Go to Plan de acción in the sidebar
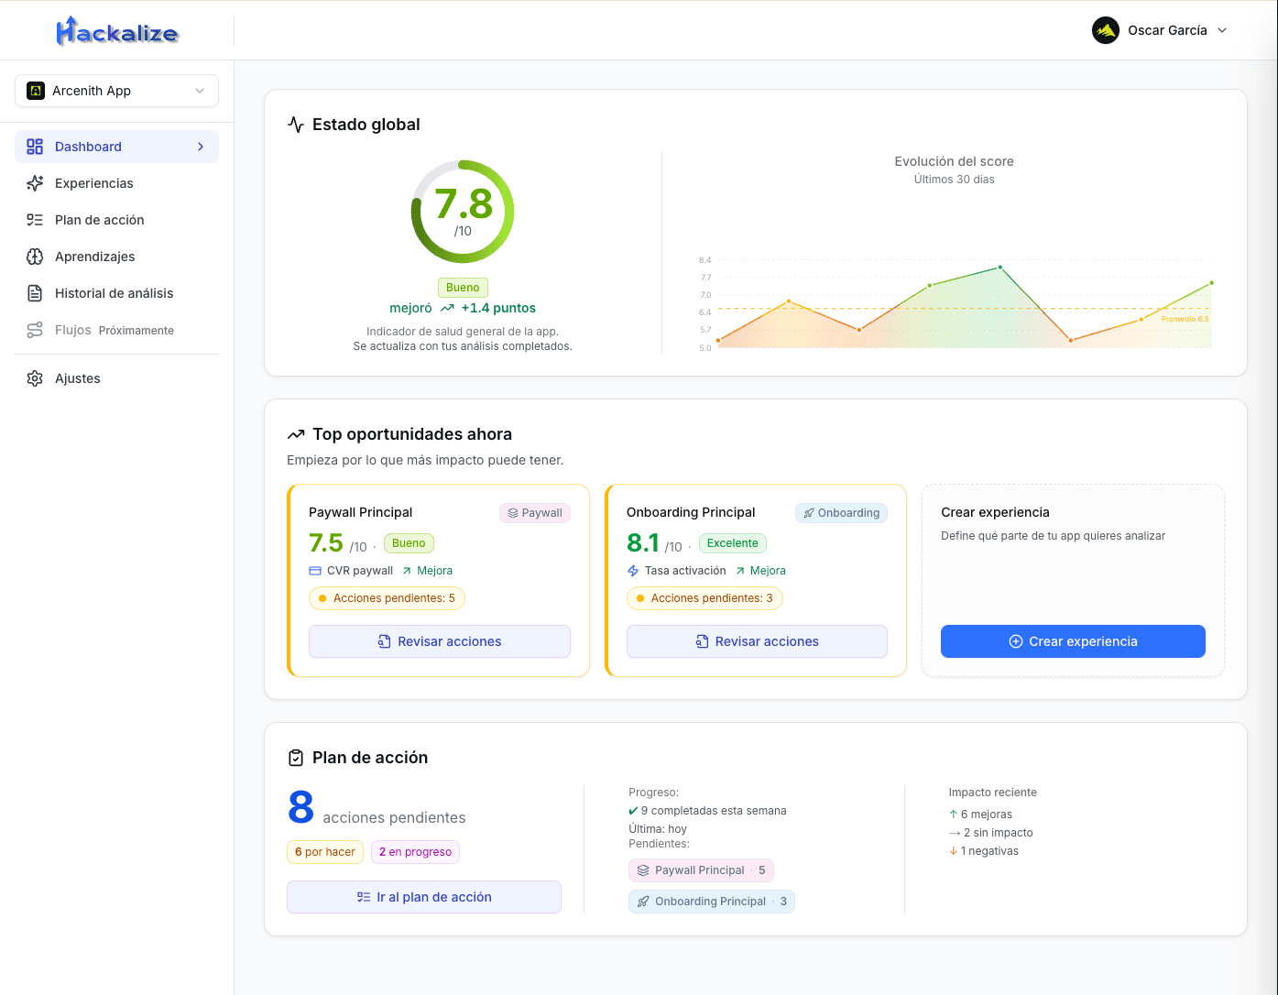The width and height of the screenshot is (1278, 995). click(116, 220)
